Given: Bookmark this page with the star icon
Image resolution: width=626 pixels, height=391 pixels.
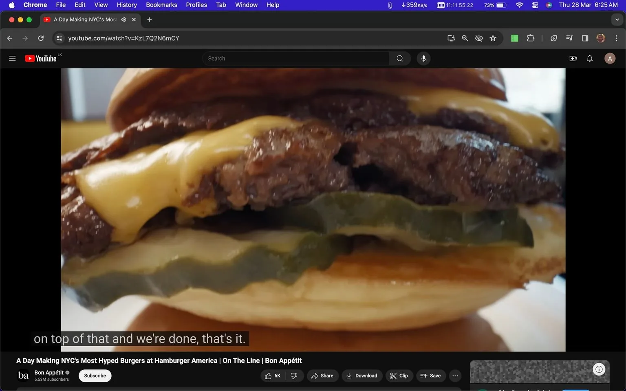Looking at the screenshot, I should pos(493,38).
